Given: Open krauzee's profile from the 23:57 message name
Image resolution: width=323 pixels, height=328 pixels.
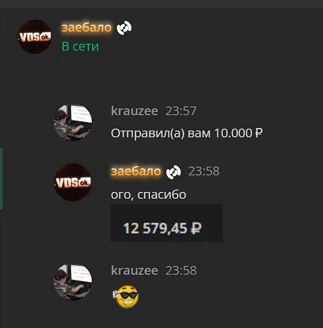Looking at the screenshot, I should pyautogui.click(x=134, y=111).
